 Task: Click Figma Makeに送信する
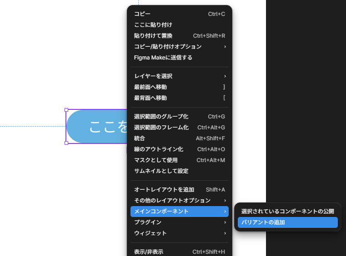[179, 58]
